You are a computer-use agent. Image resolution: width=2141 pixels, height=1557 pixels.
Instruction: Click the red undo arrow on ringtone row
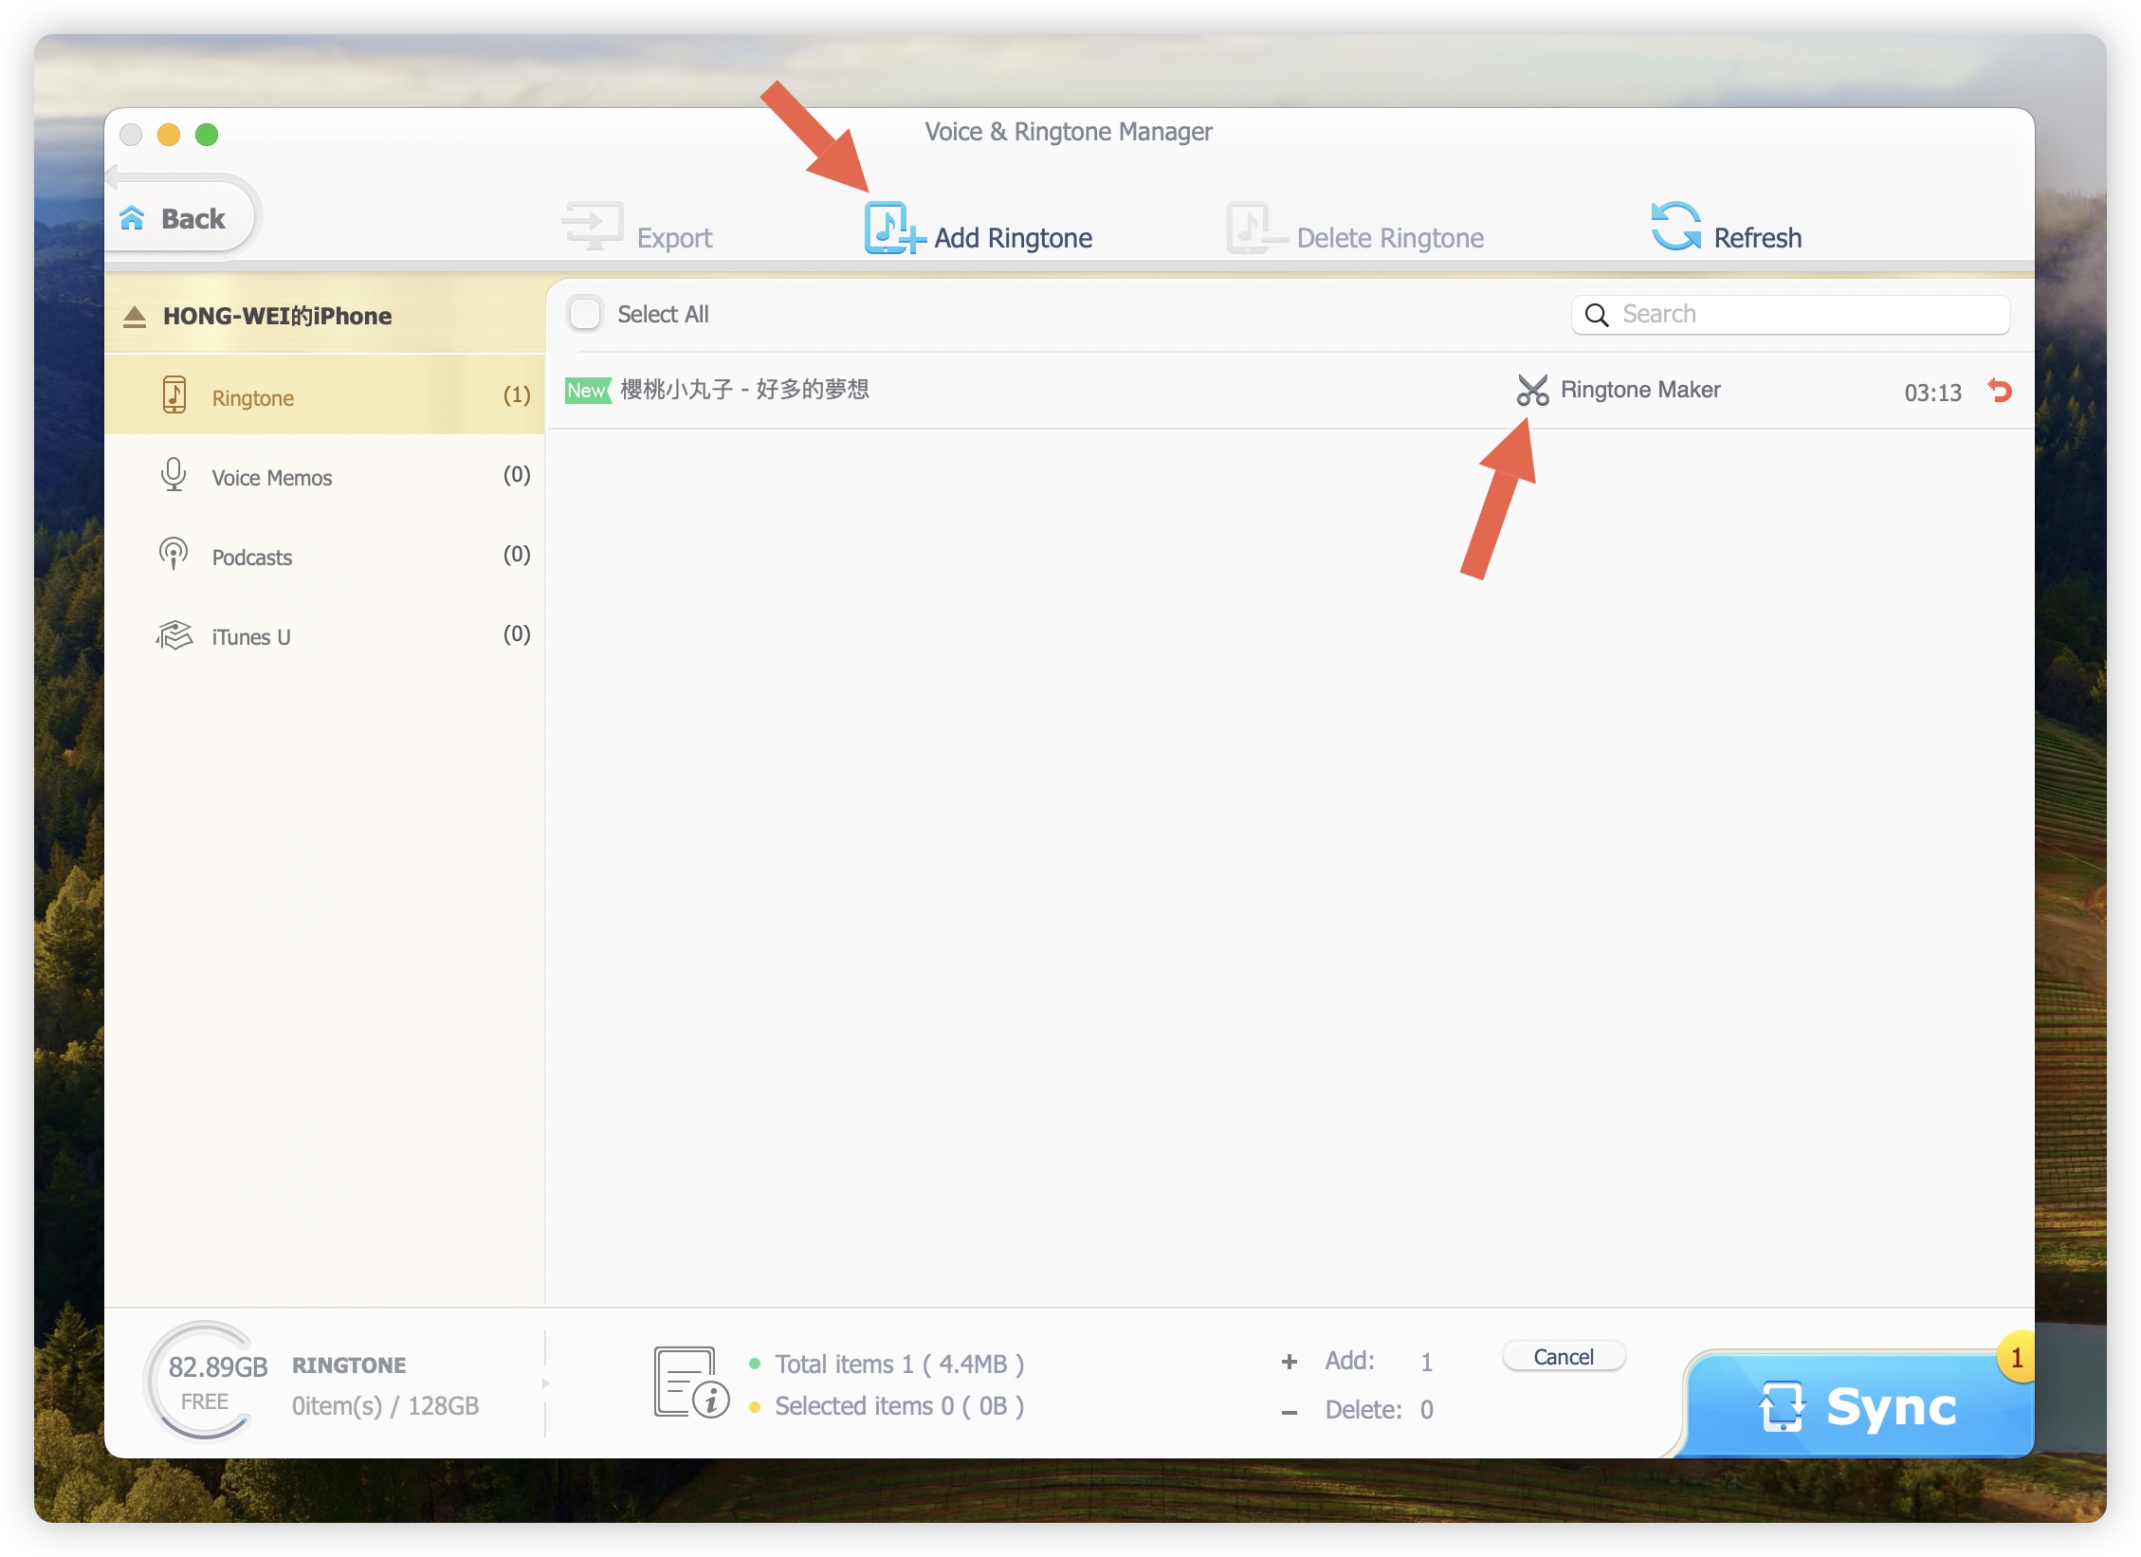click(2000, 391)
